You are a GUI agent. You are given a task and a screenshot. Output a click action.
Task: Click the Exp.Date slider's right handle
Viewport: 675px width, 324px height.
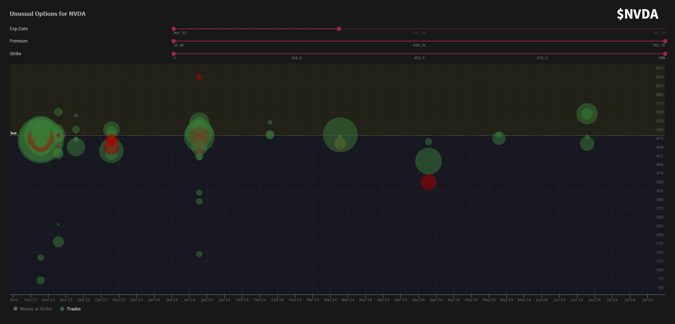pyautogui.click(x=339, y=29)
